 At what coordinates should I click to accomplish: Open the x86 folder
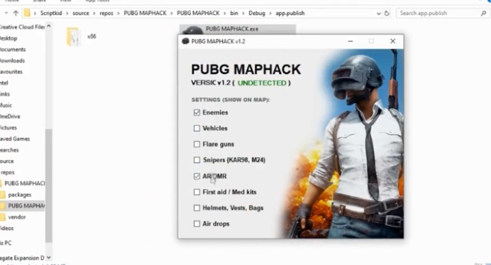click(81, 37)
